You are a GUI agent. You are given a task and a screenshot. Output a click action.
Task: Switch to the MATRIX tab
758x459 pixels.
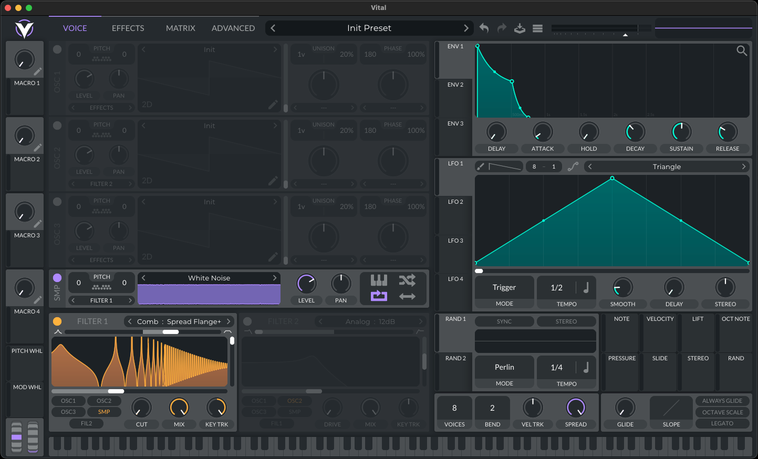click(x=181, y=28)
